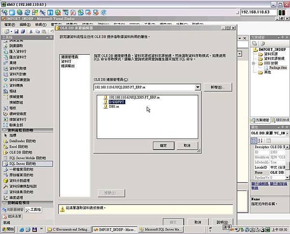290x234 pixels.
Task: Open New Project icon dropdown arrow in toolbar
Action: pos(11,31)
